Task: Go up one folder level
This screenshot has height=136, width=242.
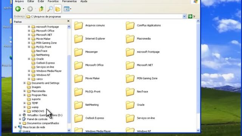Action: (x=41, y=9)
